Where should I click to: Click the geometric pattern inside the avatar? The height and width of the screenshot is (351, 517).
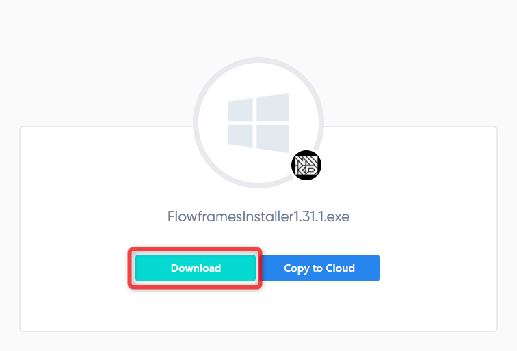[306, 165]
